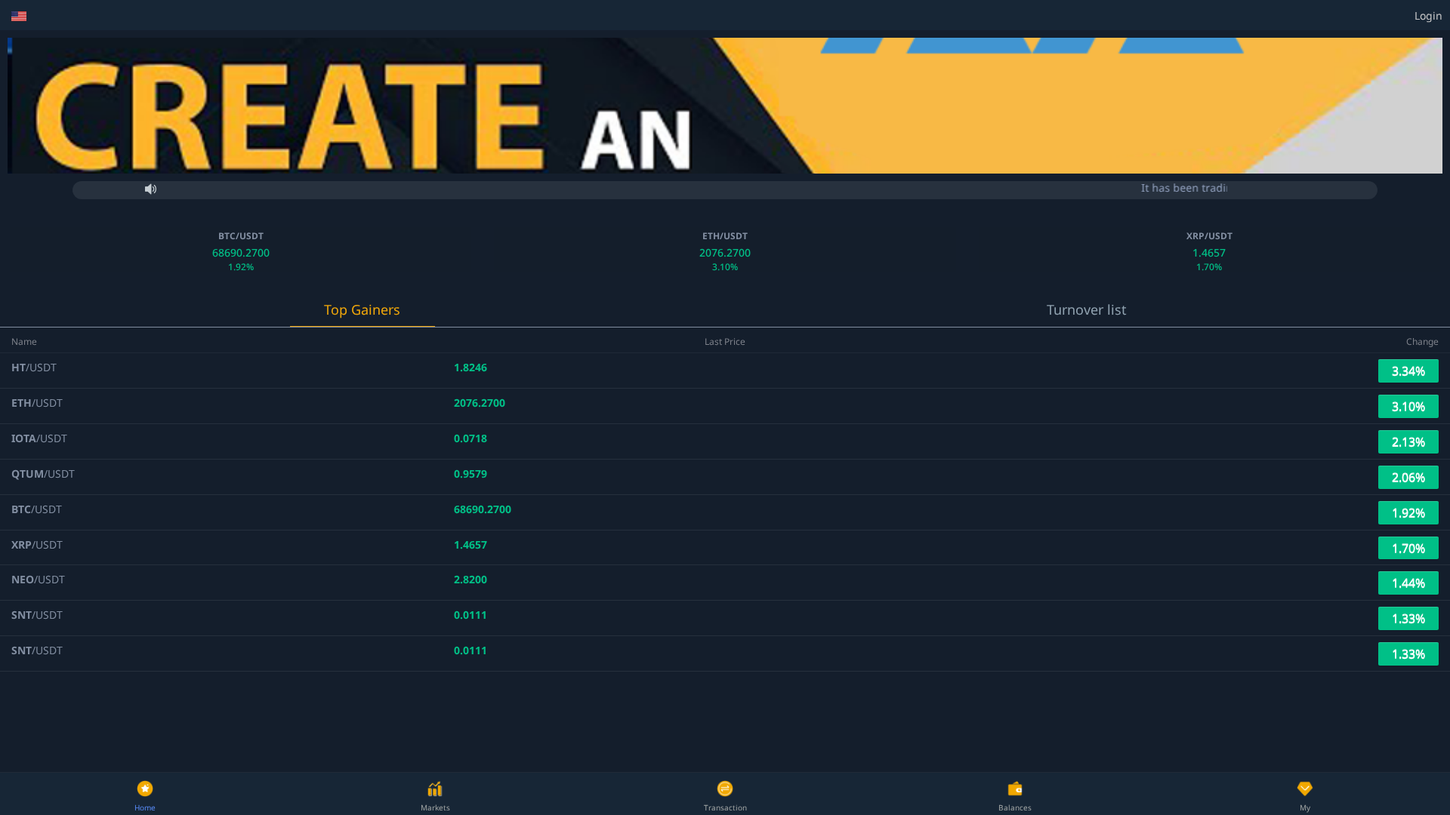This screenshot has width=1450, height=815.
Task: Select the IOTA/USDT row in Top Gainers
Action: coord(302,438)
